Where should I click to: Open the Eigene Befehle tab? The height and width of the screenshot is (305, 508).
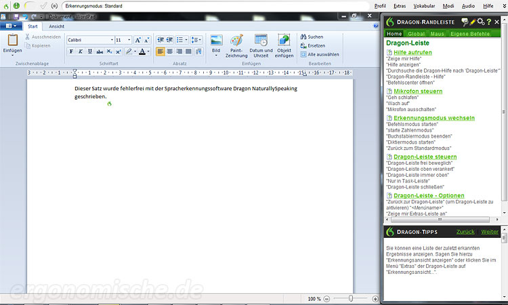[470, 34]
